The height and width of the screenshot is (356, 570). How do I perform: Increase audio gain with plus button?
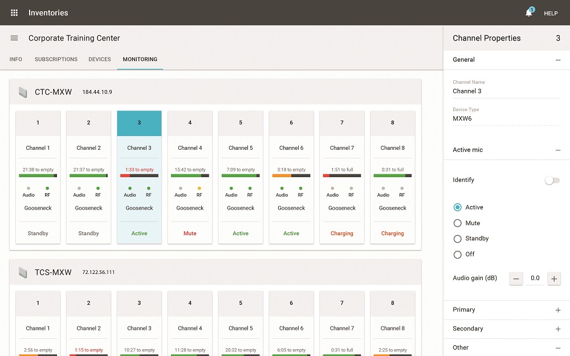pos(554,279)
